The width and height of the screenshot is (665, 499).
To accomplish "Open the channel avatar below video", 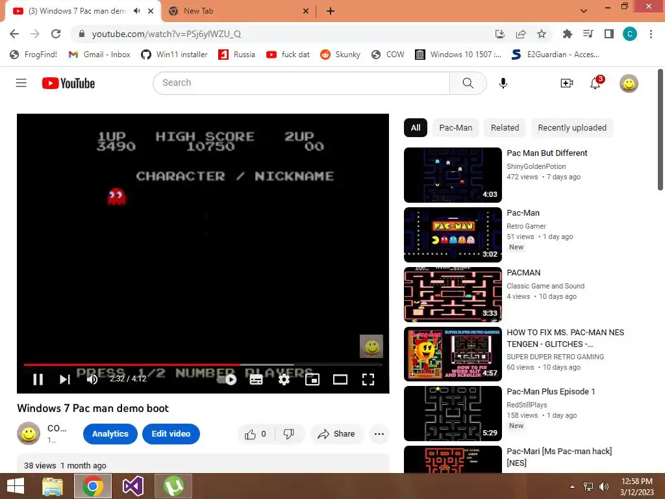I will (x=29, y=433).
